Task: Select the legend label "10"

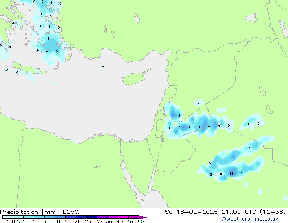Action: (x=57, y=221)
